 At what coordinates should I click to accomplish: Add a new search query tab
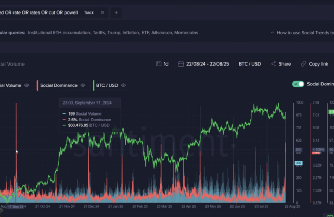pos(117,12)
